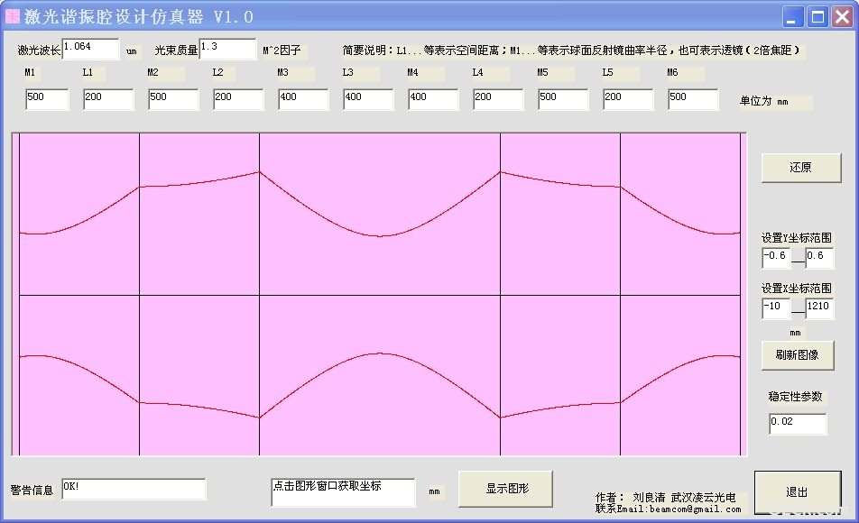
Task: Click the M^2因子 label
Action: click(282, 50)
